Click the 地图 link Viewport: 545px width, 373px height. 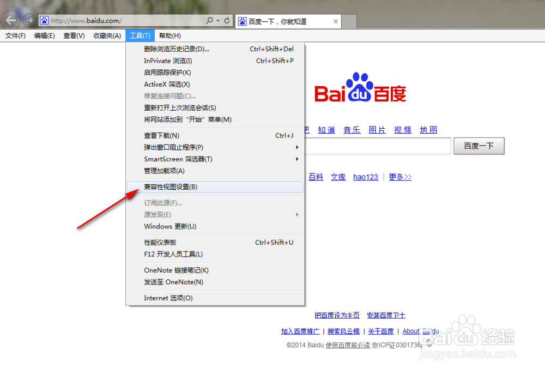(428, 130)
